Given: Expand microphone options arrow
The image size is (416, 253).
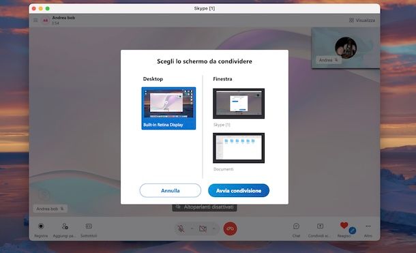Looking at the screenshot, I should coord(192,228).
